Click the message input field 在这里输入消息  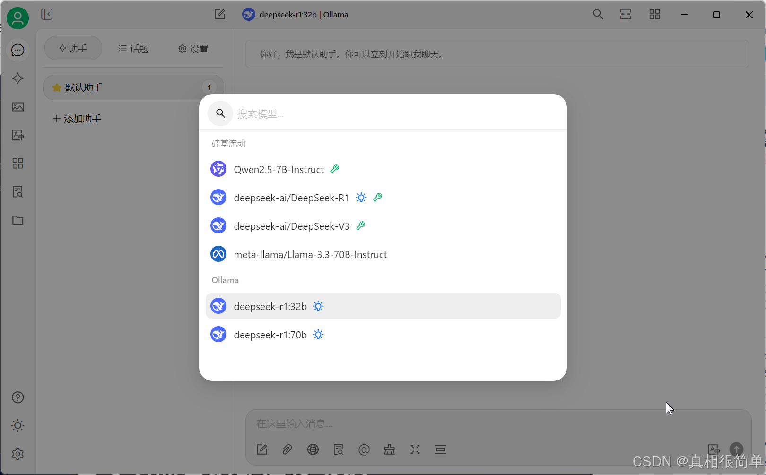tap(498, 424)
